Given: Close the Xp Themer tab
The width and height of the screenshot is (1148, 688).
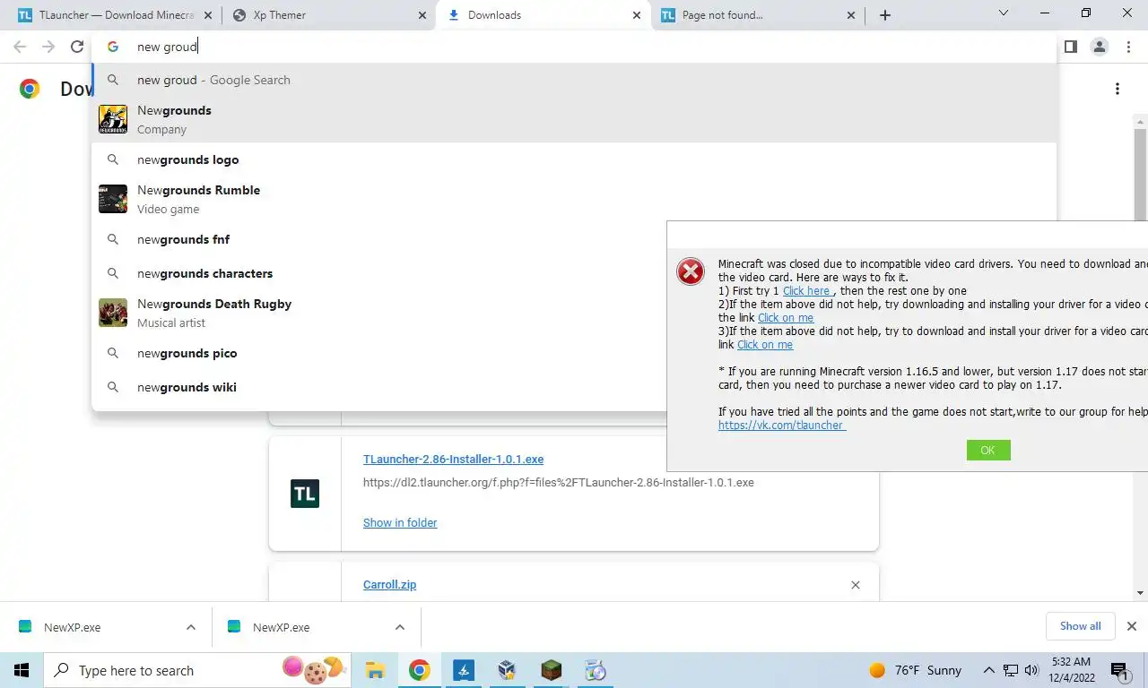Looking at the screenshot, I should pyautogui.click(x=422, y=15).
